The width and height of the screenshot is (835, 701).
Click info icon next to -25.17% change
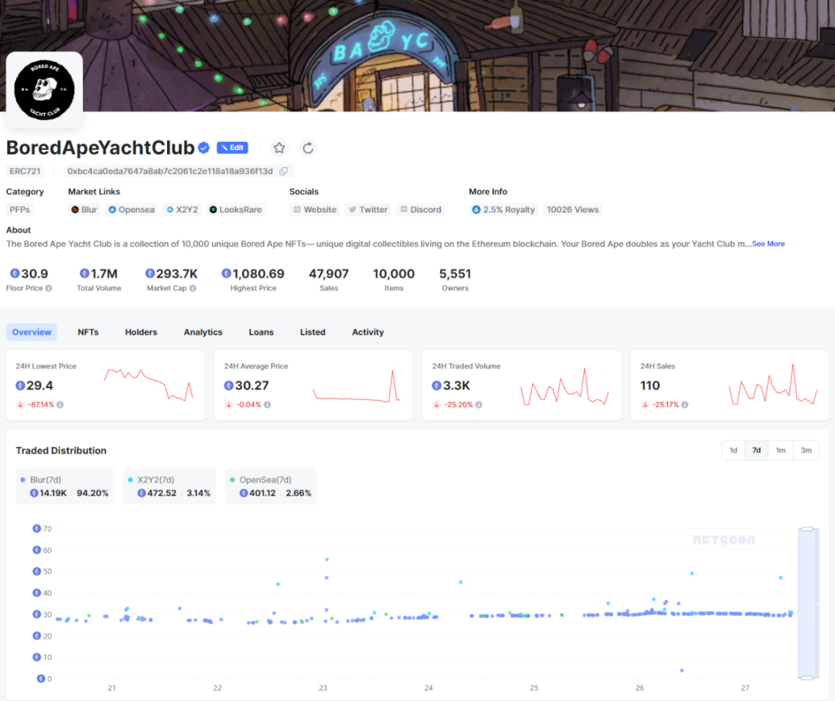coord(685,404)
